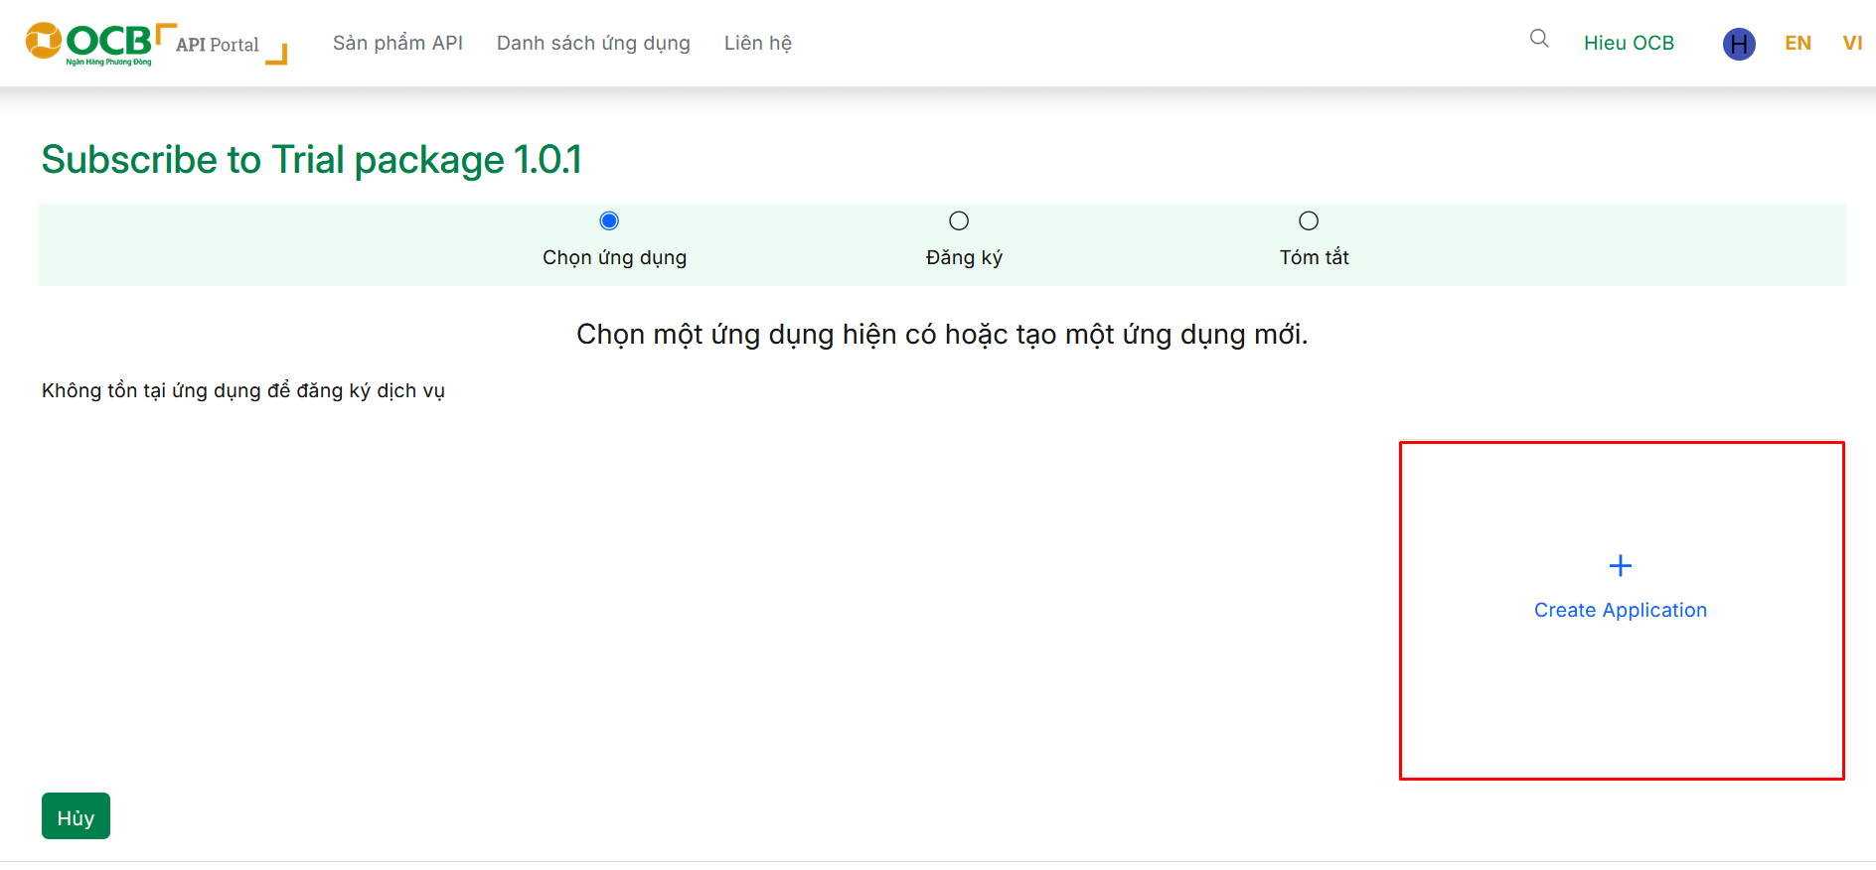Click the Chọn ứng dụng step label
This screenshot has width=1876, height=870.
[614, 257]
